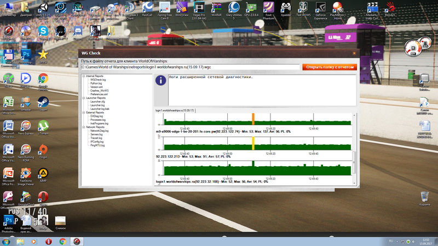Viewport: 438px width, 246px height.
Task: Collapse the External Reports tree node
Action: (84, 113)
